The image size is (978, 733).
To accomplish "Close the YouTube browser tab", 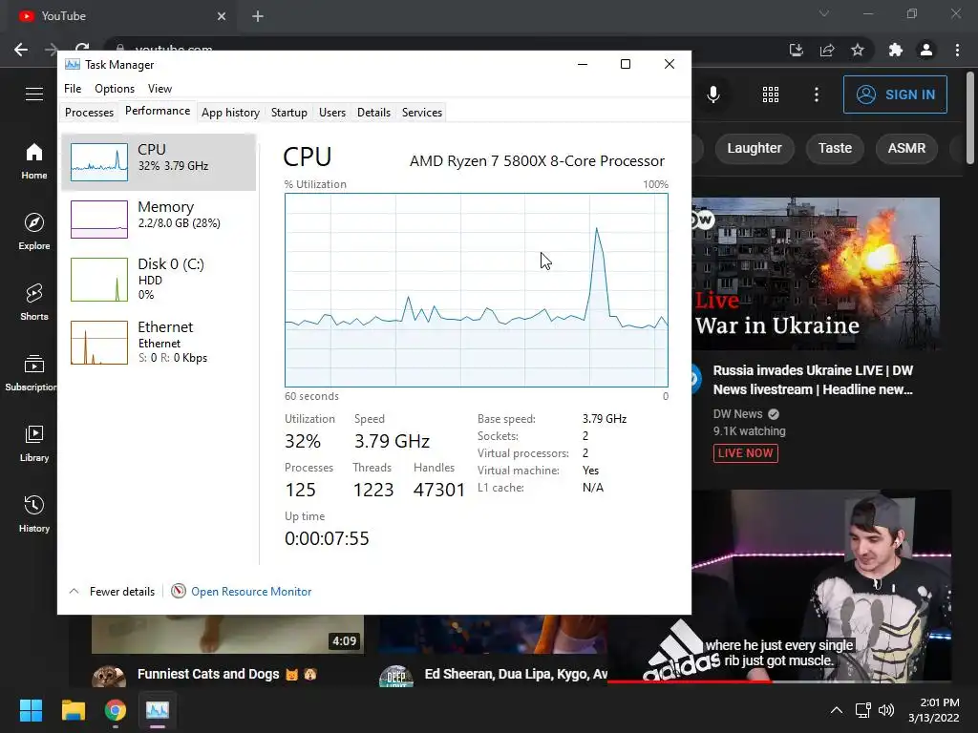I will coord(222,16).
